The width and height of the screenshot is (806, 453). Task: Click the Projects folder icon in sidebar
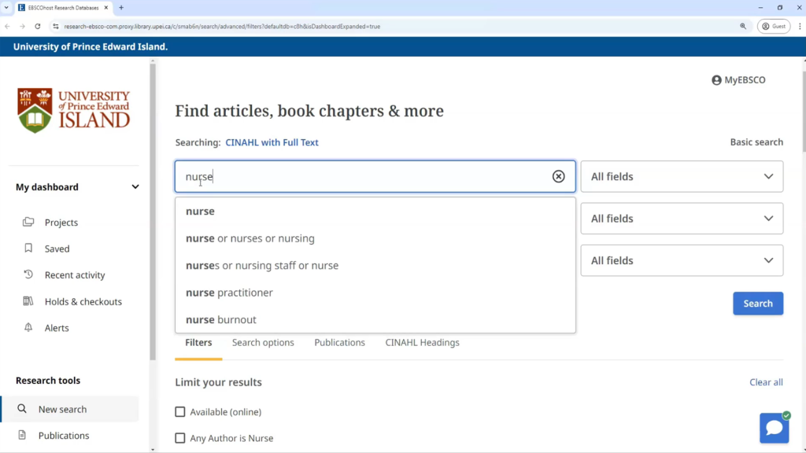click(x=28, y=223)
